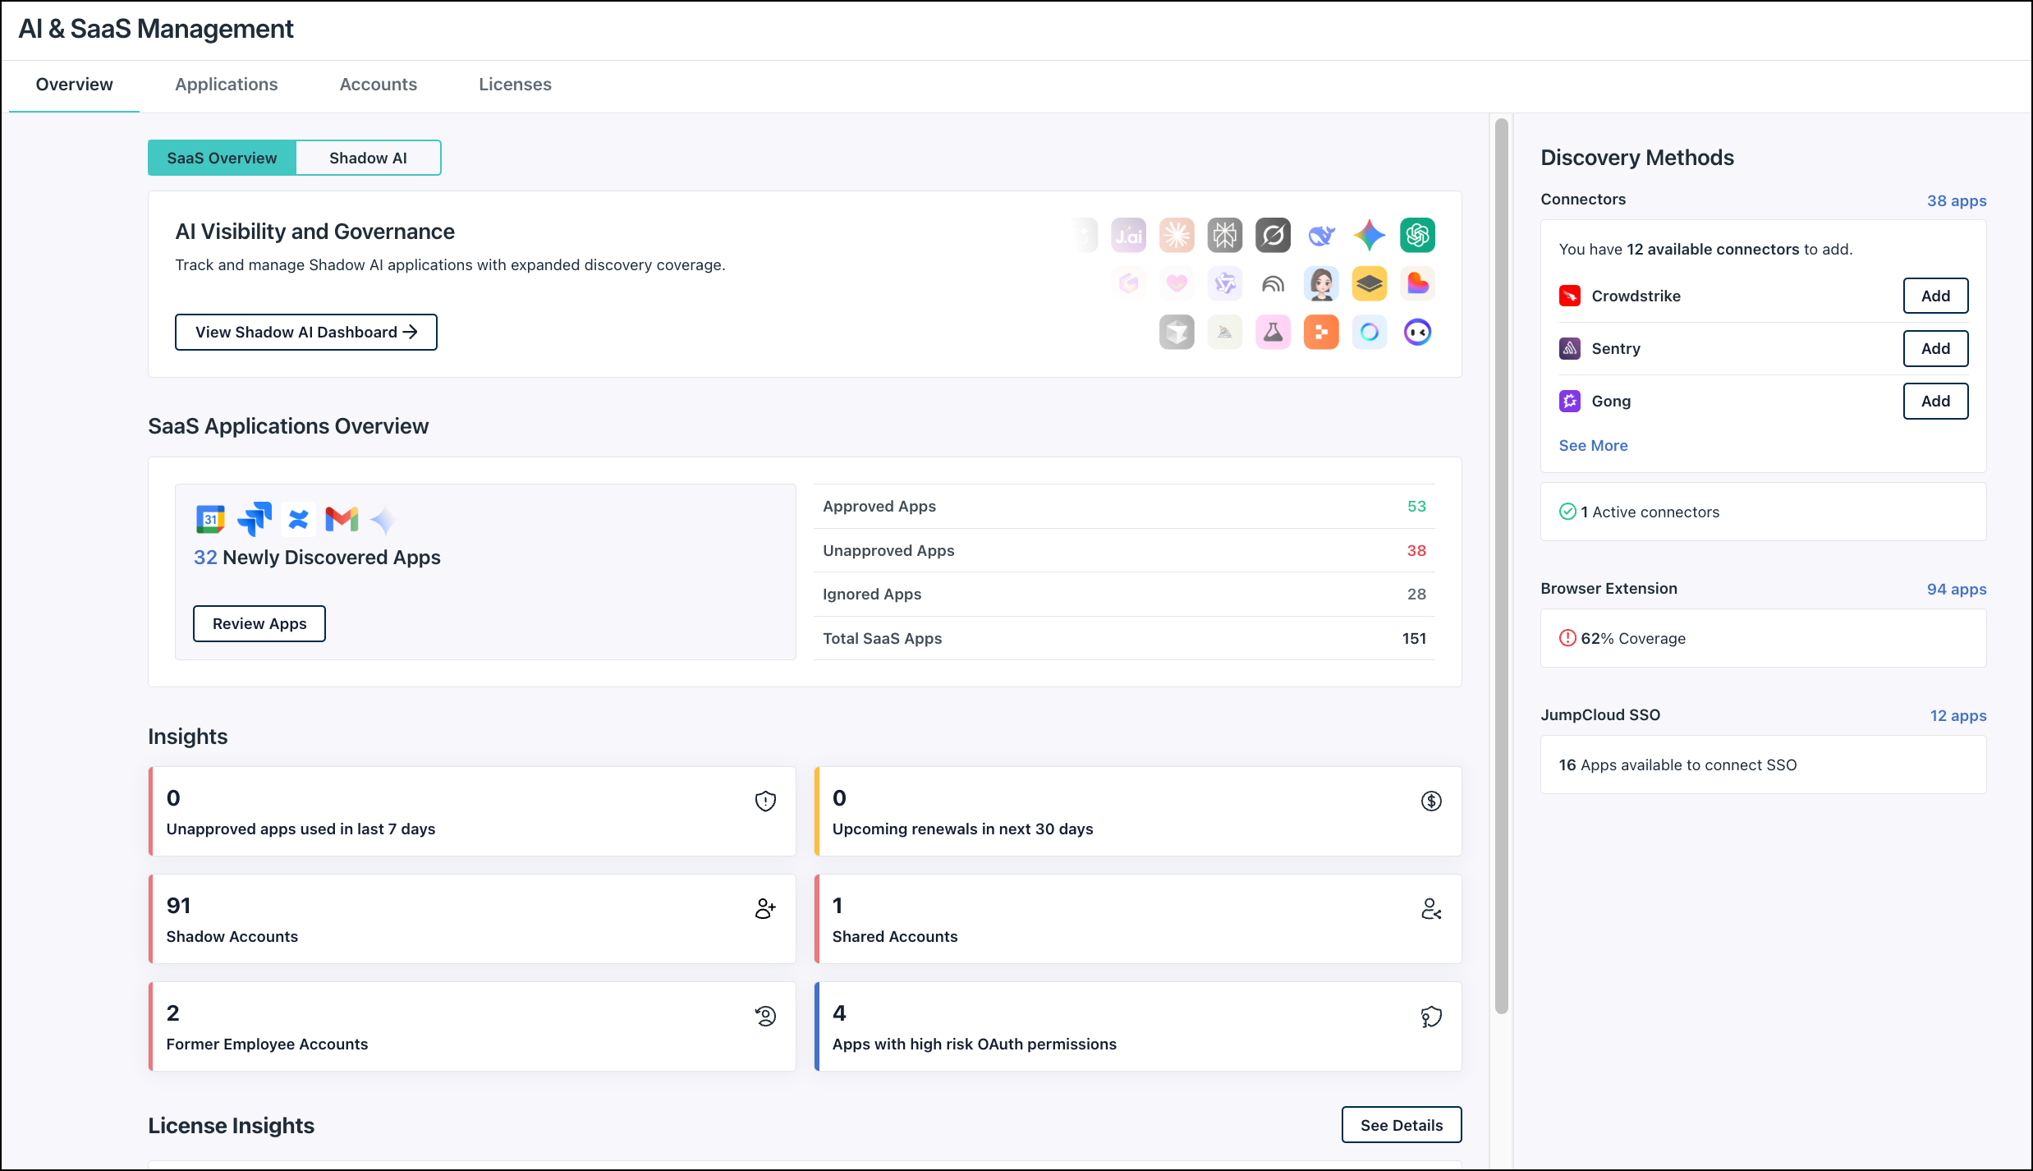The width and height of the screenshot is (2033, 1171).
Task: Click the upcoming renewals dollar icon
Action: click(x=1430, y=801)
